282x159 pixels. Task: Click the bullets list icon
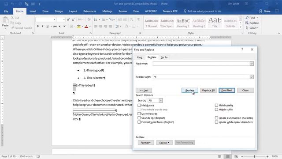[x=96, y=19]
